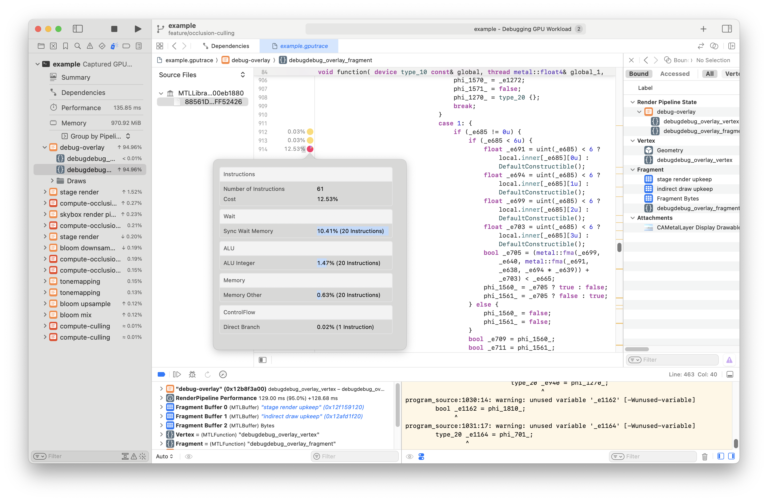This screenshot has width=768, height=501.
Task: Open the find navigator magnifier icon
Action: pos(77,46)
